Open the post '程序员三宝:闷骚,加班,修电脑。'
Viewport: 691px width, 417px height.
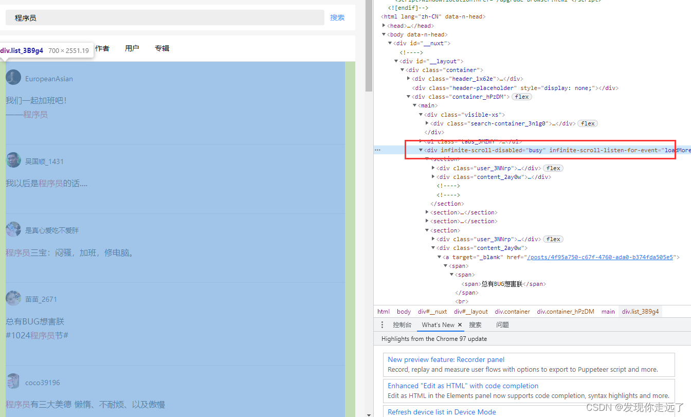point(70,252)
